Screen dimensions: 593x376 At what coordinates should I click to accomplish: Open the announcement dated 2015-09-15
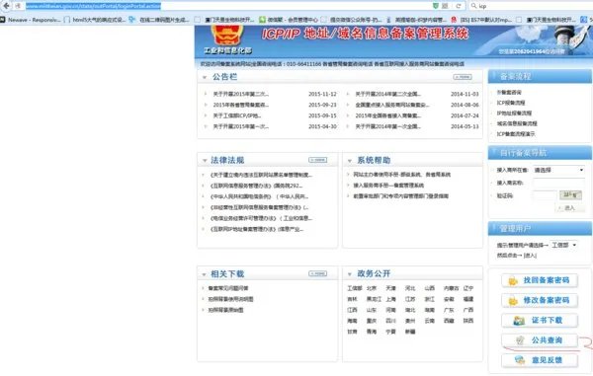point(237,115)
